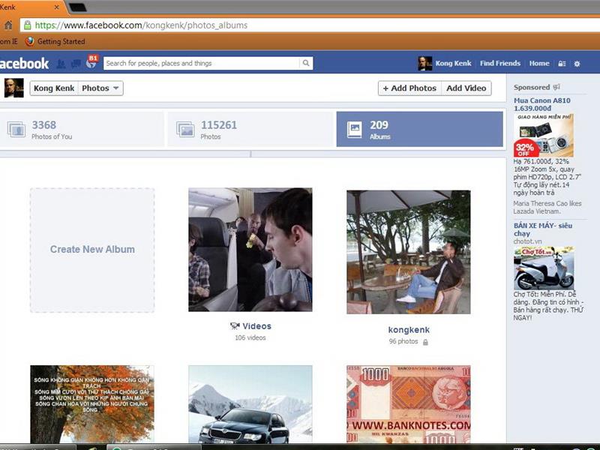Viewport: 600px width, 450px height.
Task: View friend requests icon in navbar
Action: coord(62,63)
